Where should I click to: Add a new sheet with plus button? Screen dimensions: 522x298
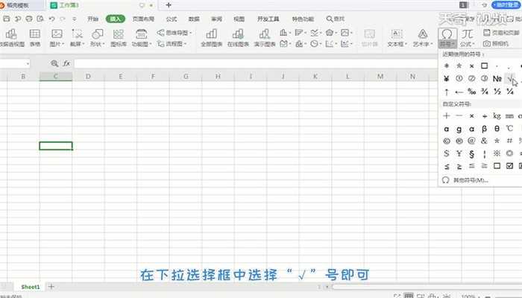tap(51, 286)
